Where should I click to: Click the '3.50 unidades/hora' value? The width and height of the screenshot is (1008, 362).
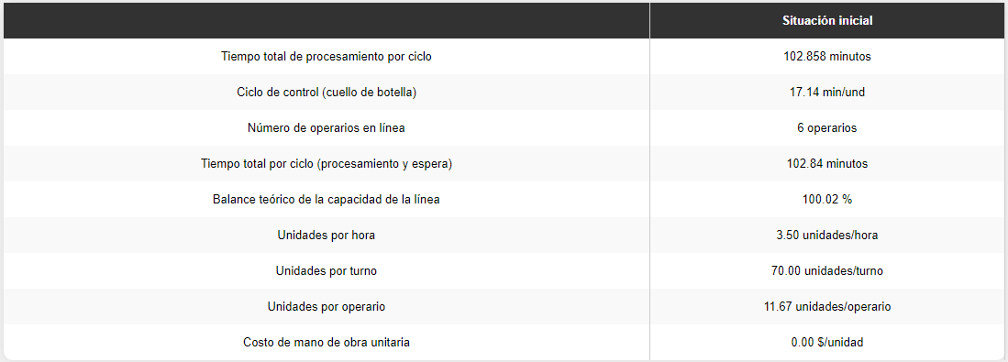tap(826, 236)
